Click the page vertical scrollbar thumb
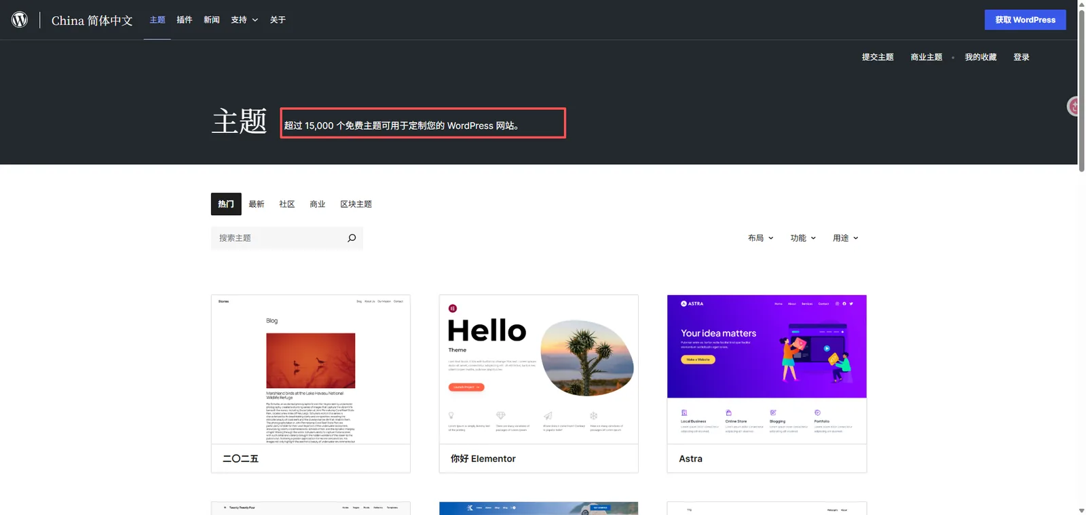The width and height of the screenshot is (1086, 515). click(x=1081, y=90)
